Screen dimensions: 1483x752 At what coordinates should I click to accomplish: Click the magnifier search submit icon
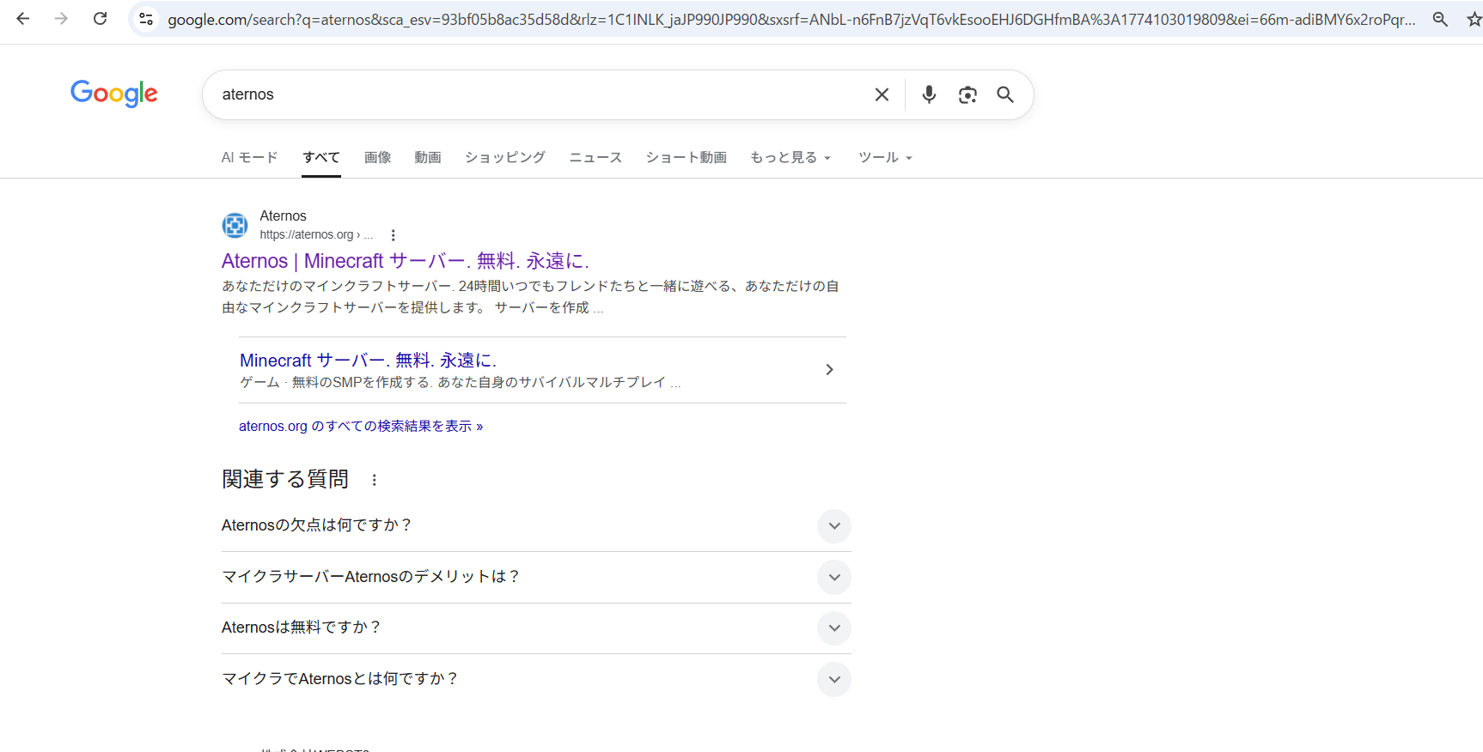[x=1005, y=94]
